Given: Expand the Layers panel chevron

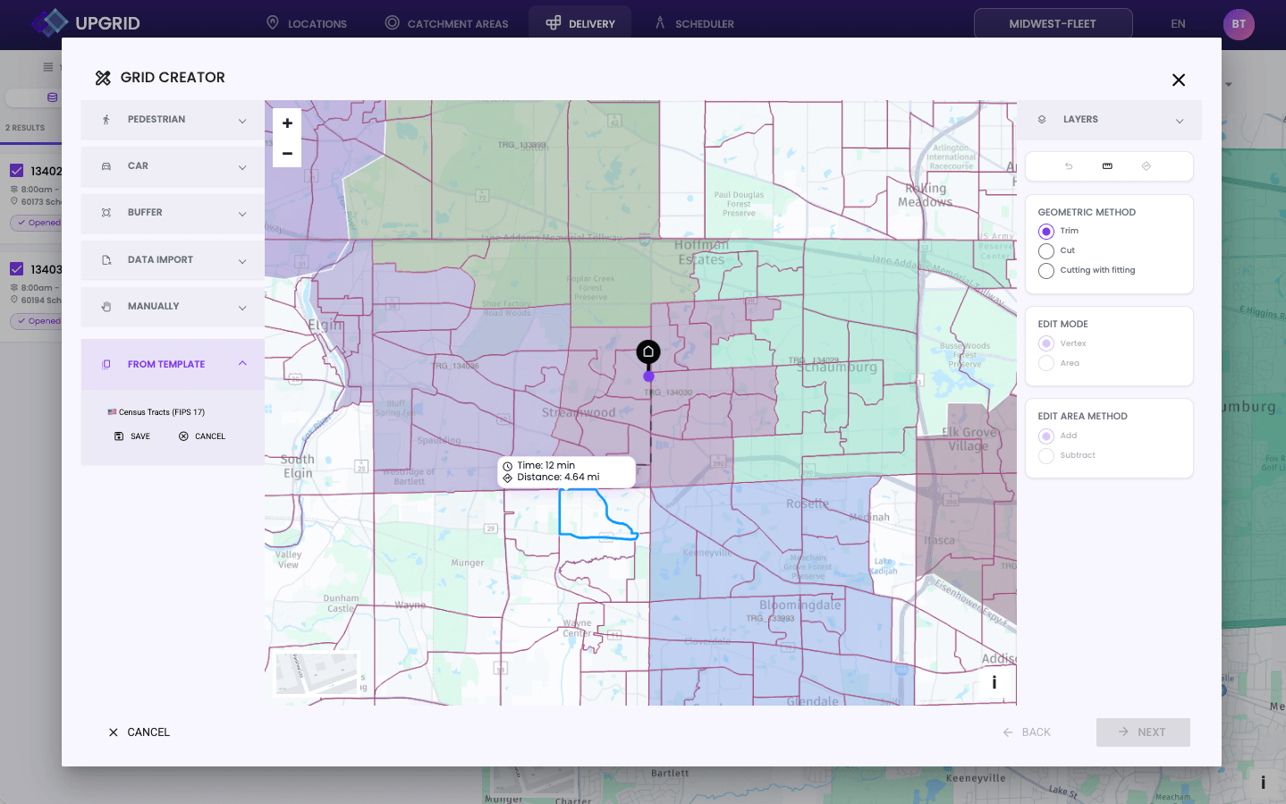Looking at the screenshot, I should pyautogui.click(x=1180, y=121).
